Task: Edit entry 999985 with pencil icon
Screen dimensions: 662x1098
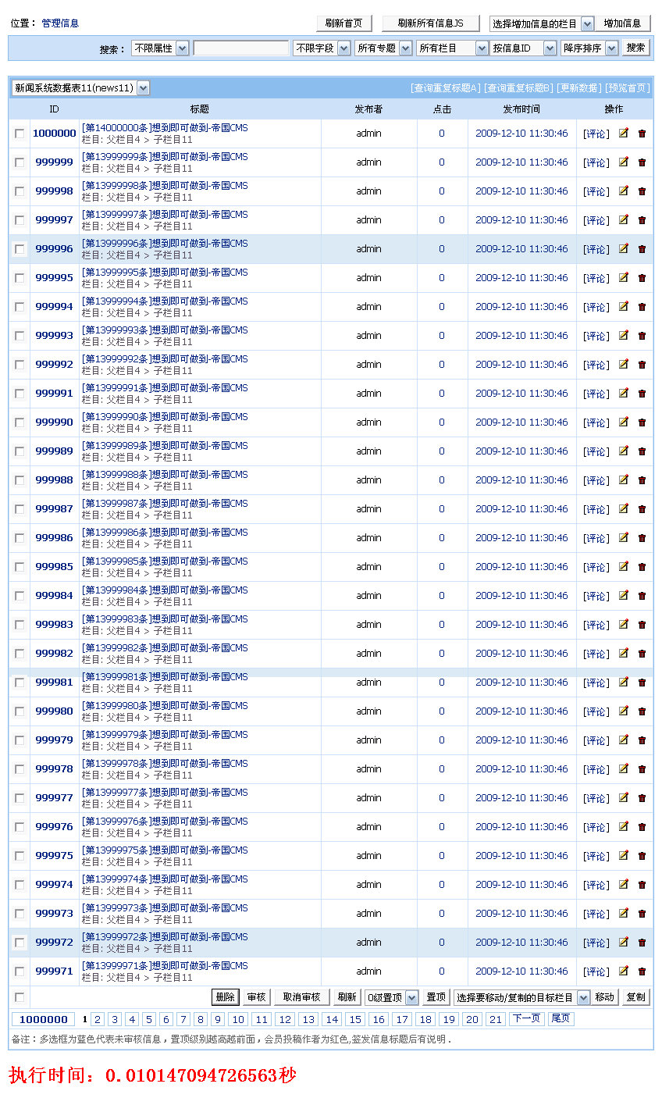Action: tap(623, 566)
